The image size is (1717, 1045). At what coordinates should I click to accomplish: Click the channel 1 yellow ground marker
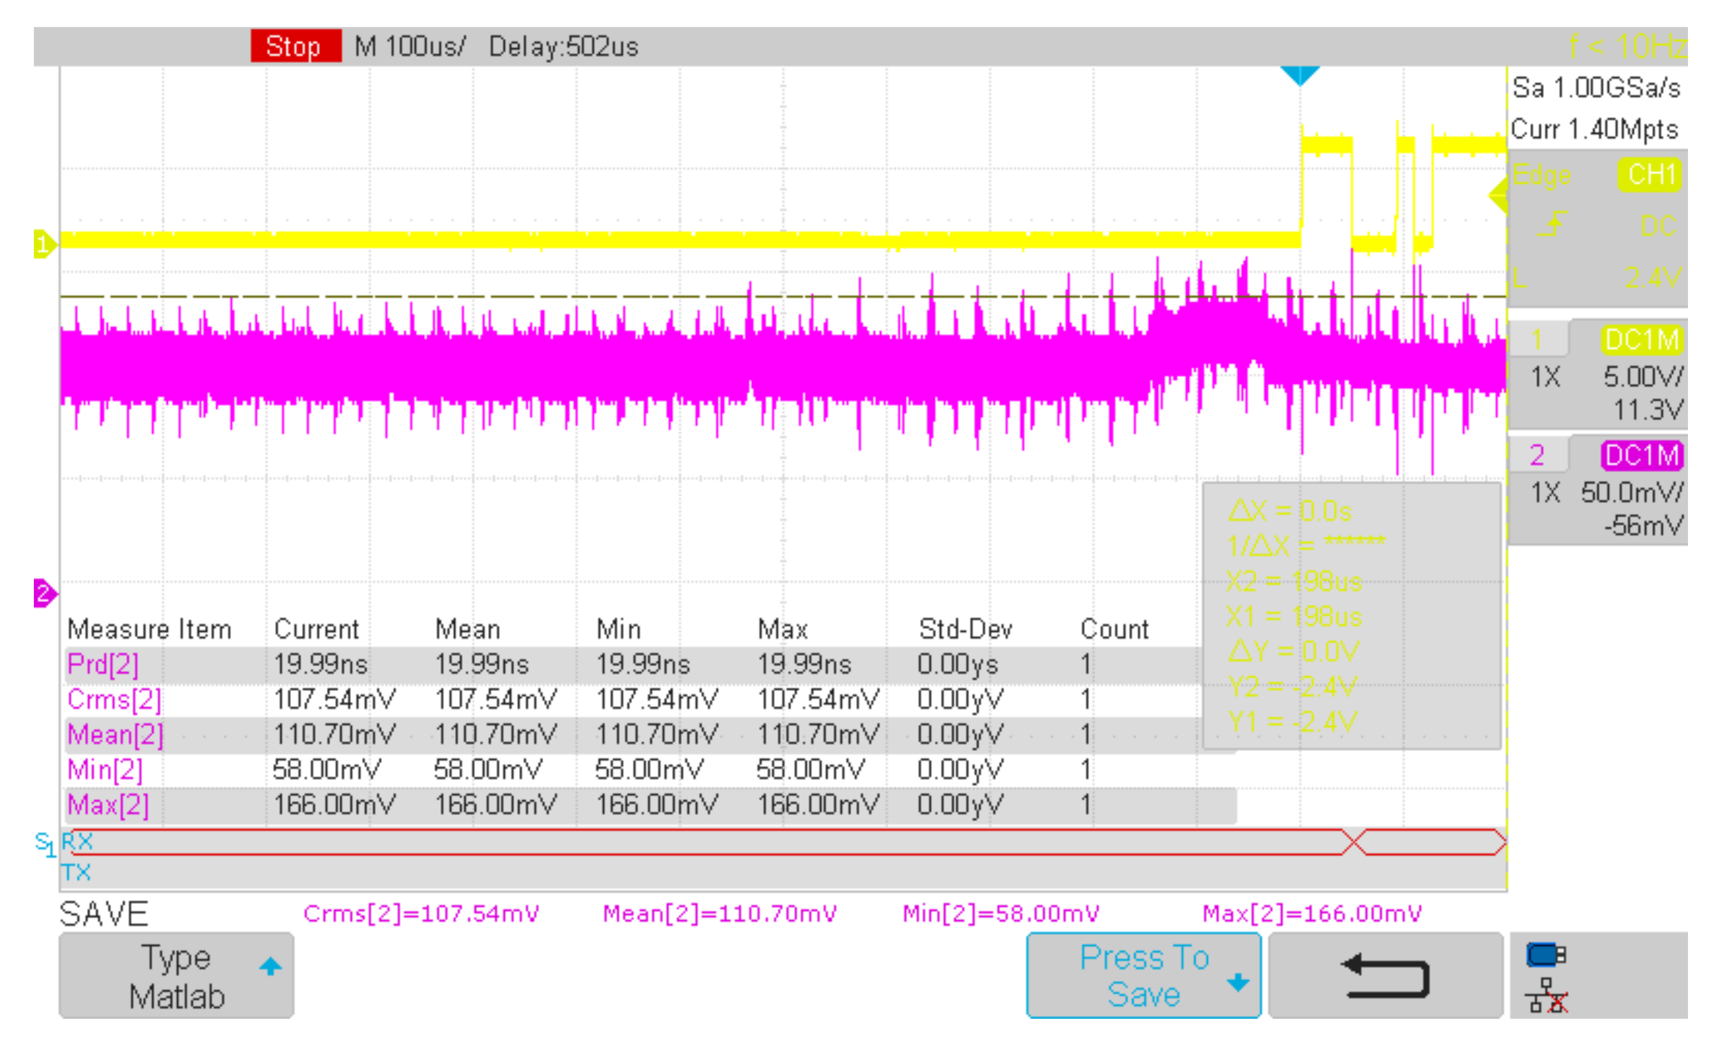44,244
